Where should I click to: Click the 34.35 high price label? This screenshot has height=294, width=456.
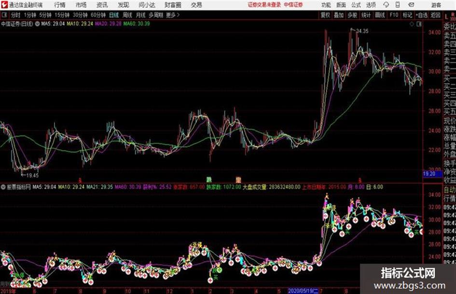(362, 31)
